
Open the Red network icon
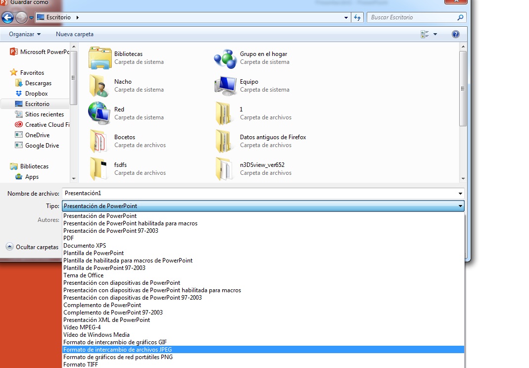point(100,113)
